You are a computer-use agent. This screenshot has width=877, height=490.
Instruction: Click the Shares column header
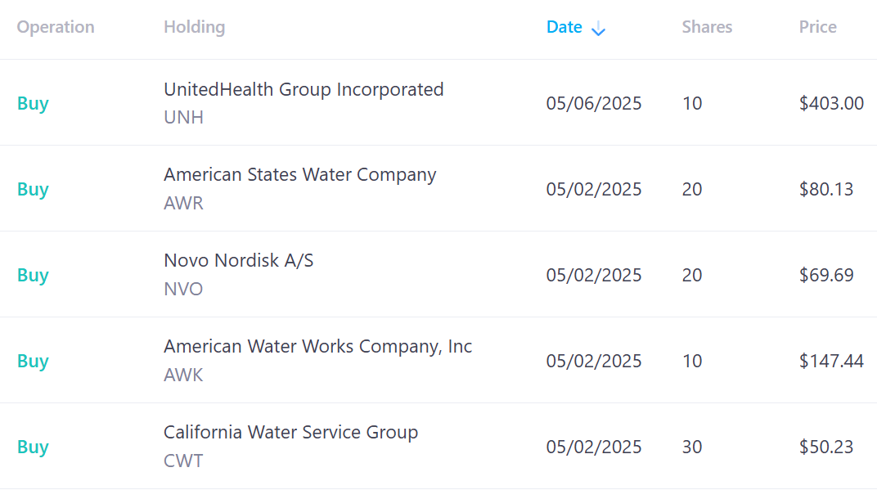pyautogui.click(x=707, y=27)
